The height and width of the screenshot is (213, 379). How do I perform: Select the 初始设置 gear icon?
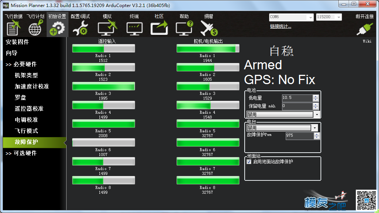57,29
